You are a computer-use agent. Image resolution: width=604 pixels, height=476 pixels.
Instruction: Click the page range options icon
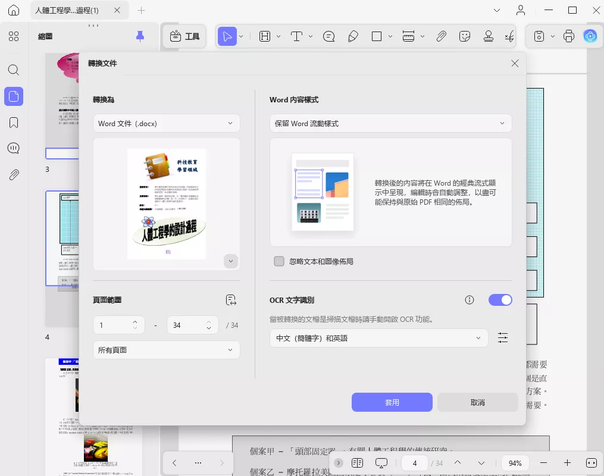231,300
